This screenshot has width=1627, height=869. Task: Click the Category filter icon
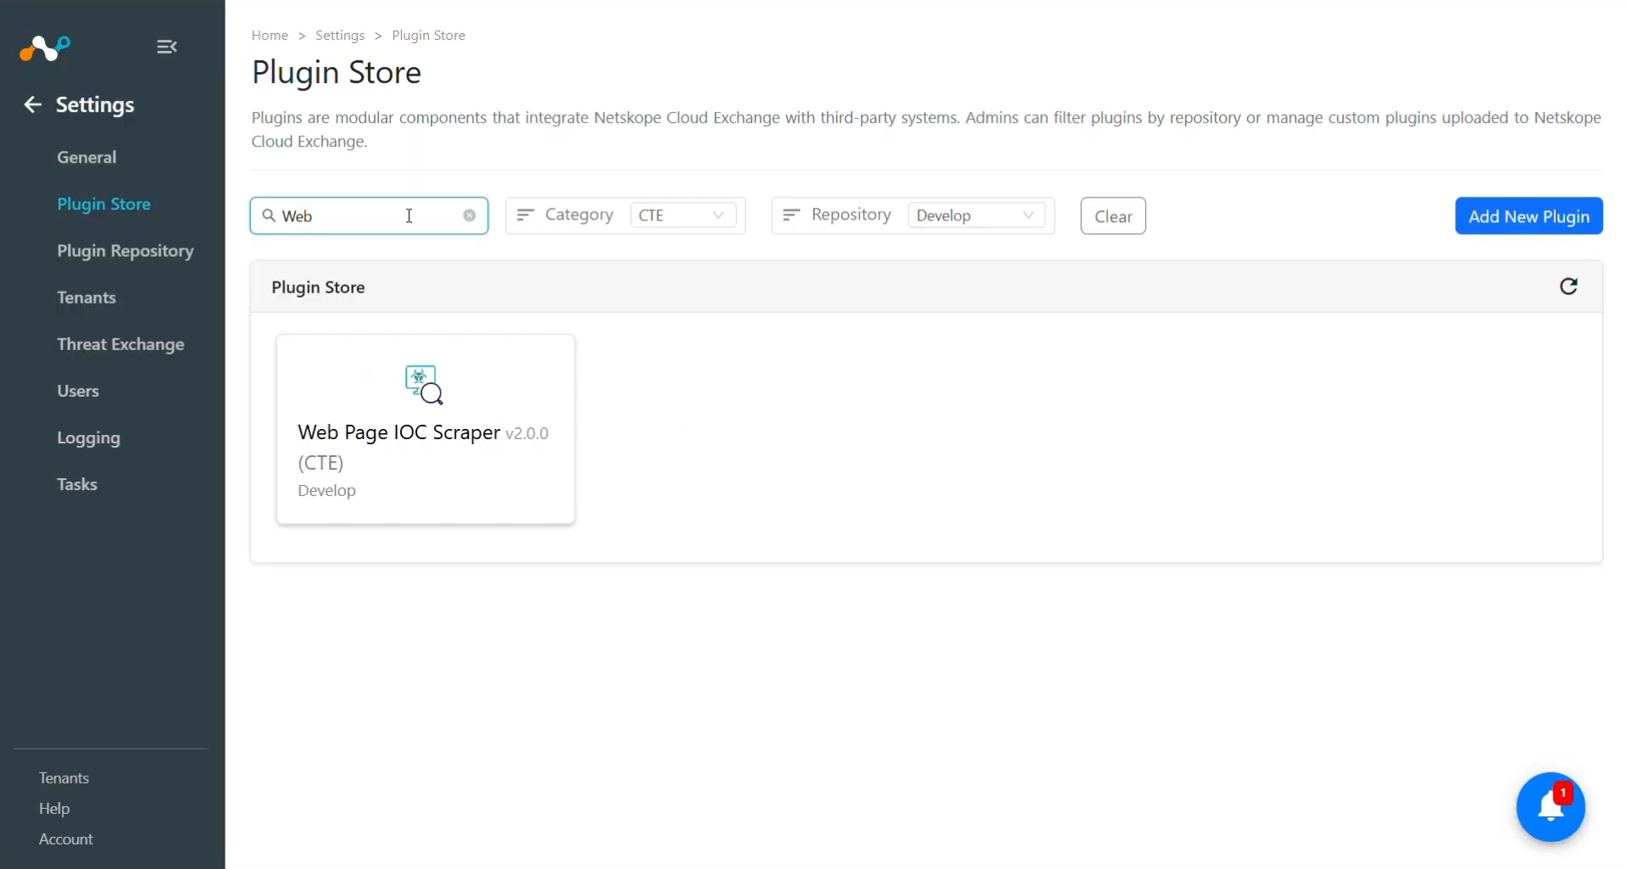pos(525,215)
